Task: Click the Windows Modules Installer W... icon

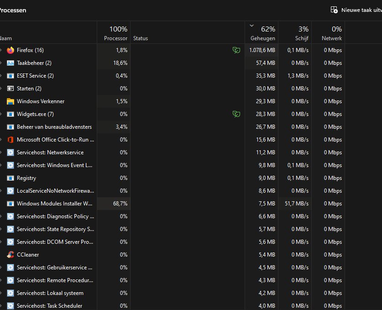Action: click(10, 204)
